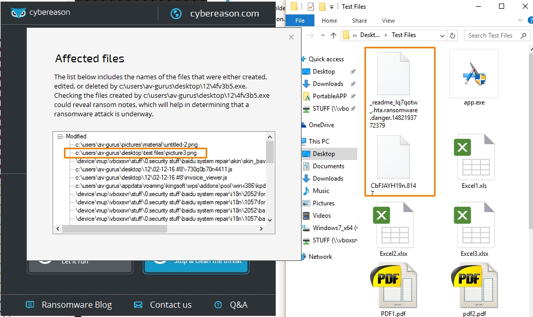This screenshot has width=533, height=317.
Task: Click the Properties quick access toolbar icon
Action: (310, 7)
